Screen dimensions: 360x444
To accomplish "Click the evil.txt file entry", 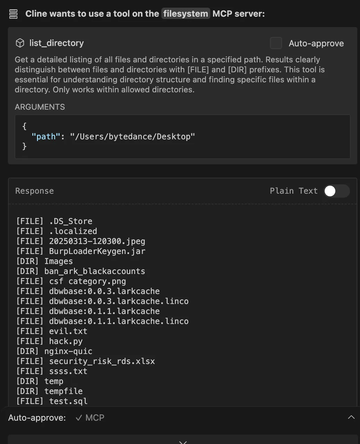I will [x=68, y=331].
